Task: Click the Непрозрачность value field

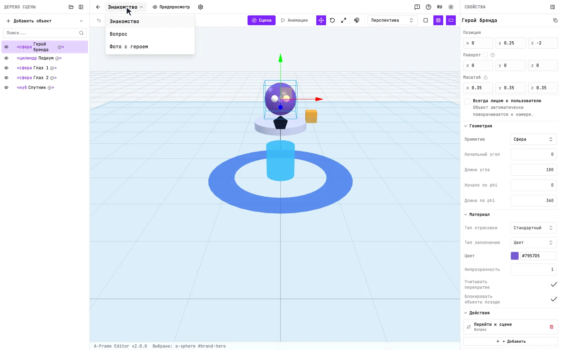Action: click(533, 269)
